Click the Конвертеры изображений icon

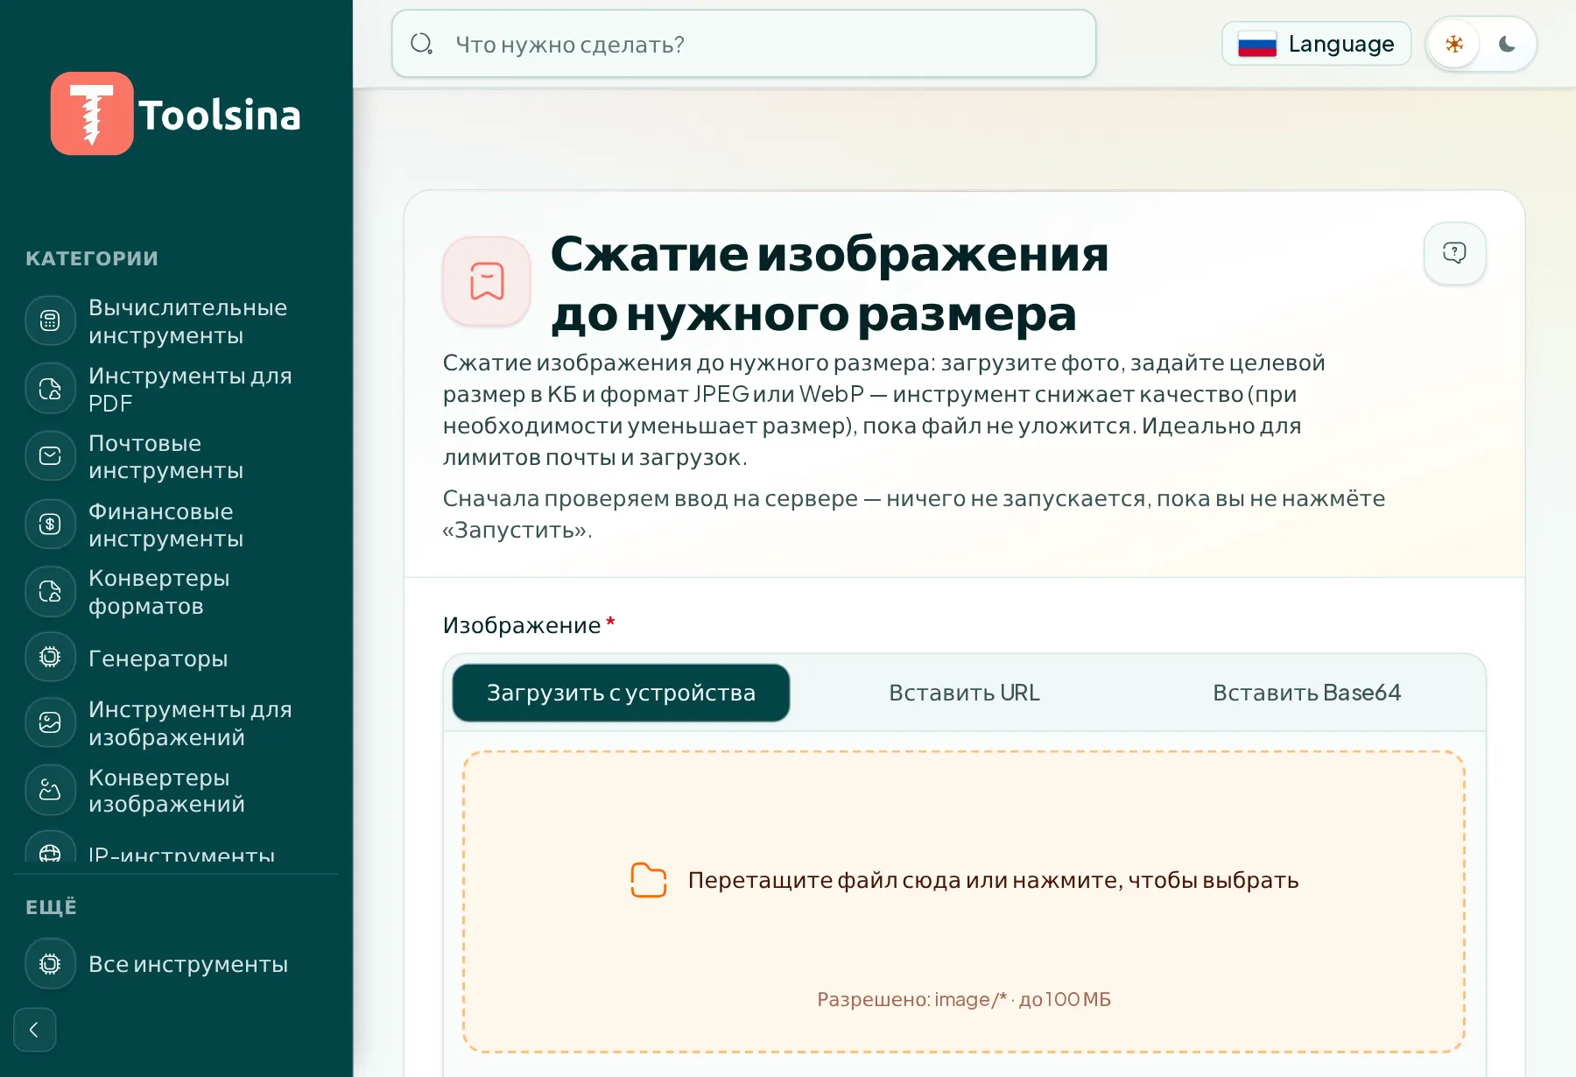click(x=50, y=791)
